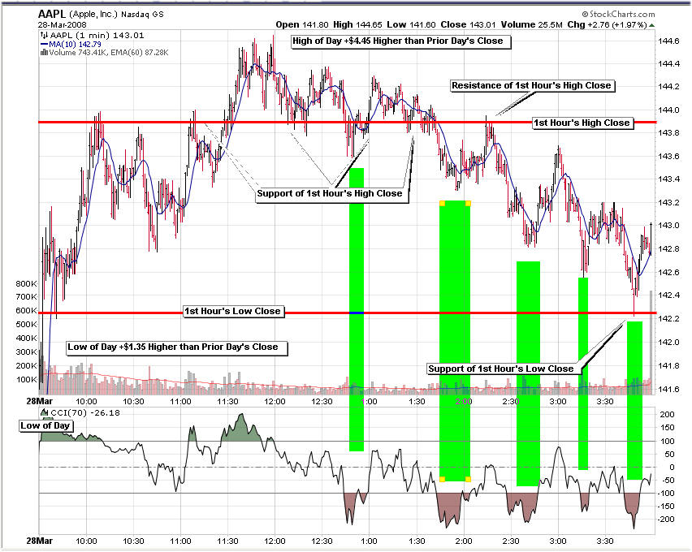The height and width of the screenshot is (552, 692).
Task: Click the Volume 743.41K, EMA(60) 87.28K legend
Action: coord(109,53)
